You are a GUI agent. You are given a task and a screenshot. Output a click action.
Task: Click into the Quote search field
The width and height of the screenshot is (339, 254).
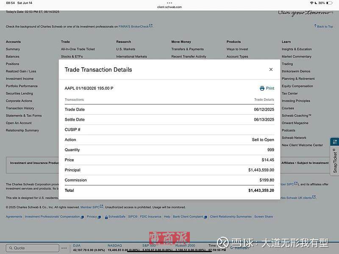[33, 248]
